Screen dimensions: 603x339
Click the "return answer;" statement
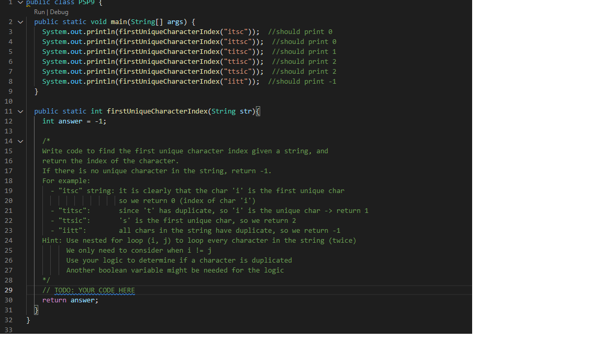(x=70, y=300)
